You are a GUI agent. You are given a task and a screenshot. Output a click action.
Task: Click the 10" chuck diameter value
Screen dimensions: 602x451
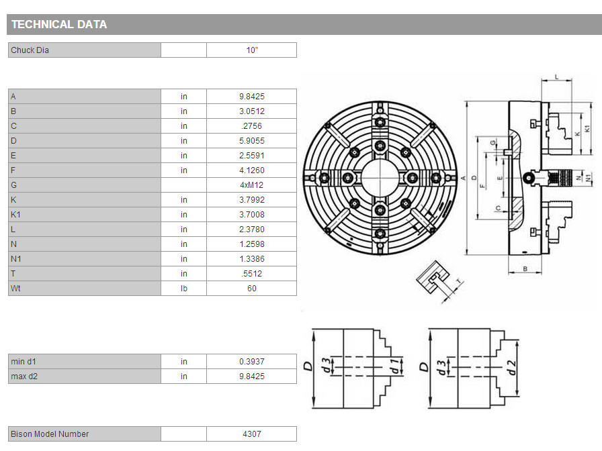coord(252,50)
